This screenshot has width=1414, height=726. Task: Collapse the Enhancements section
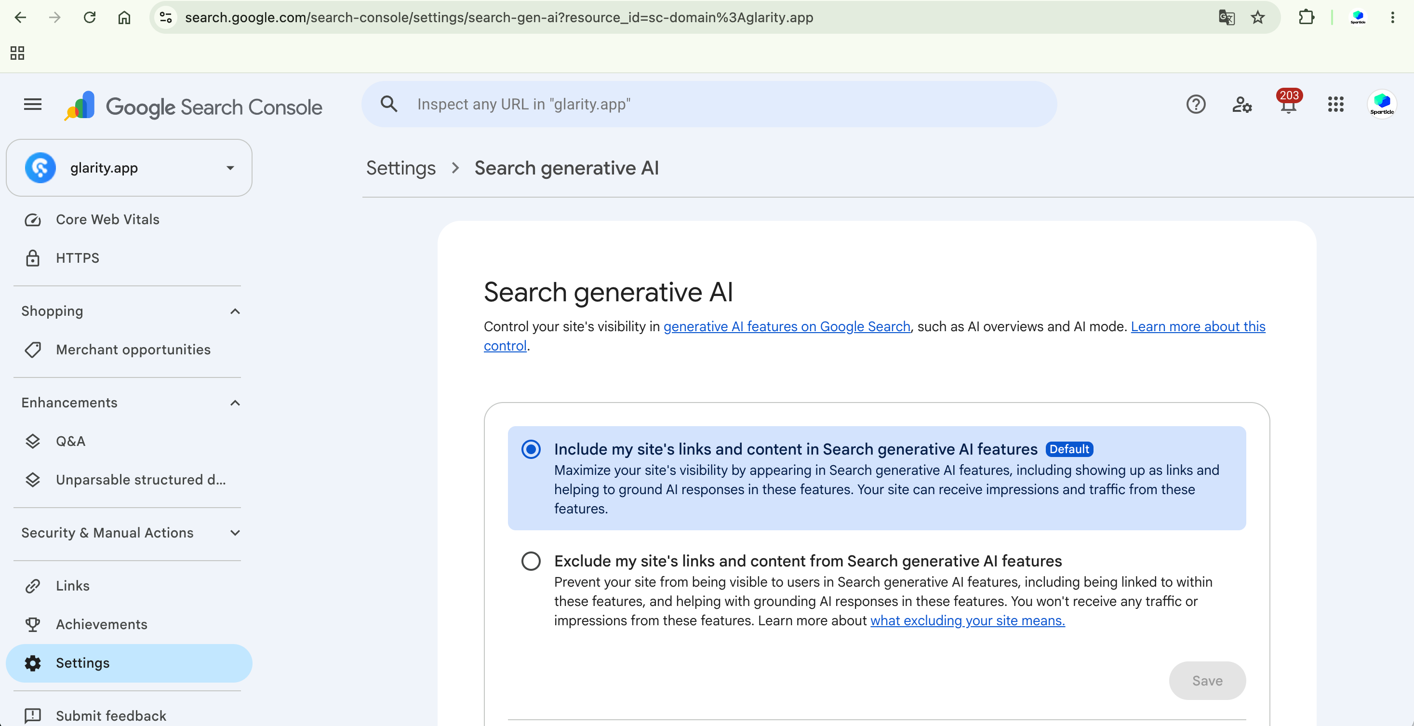click(x=235, y=403)
